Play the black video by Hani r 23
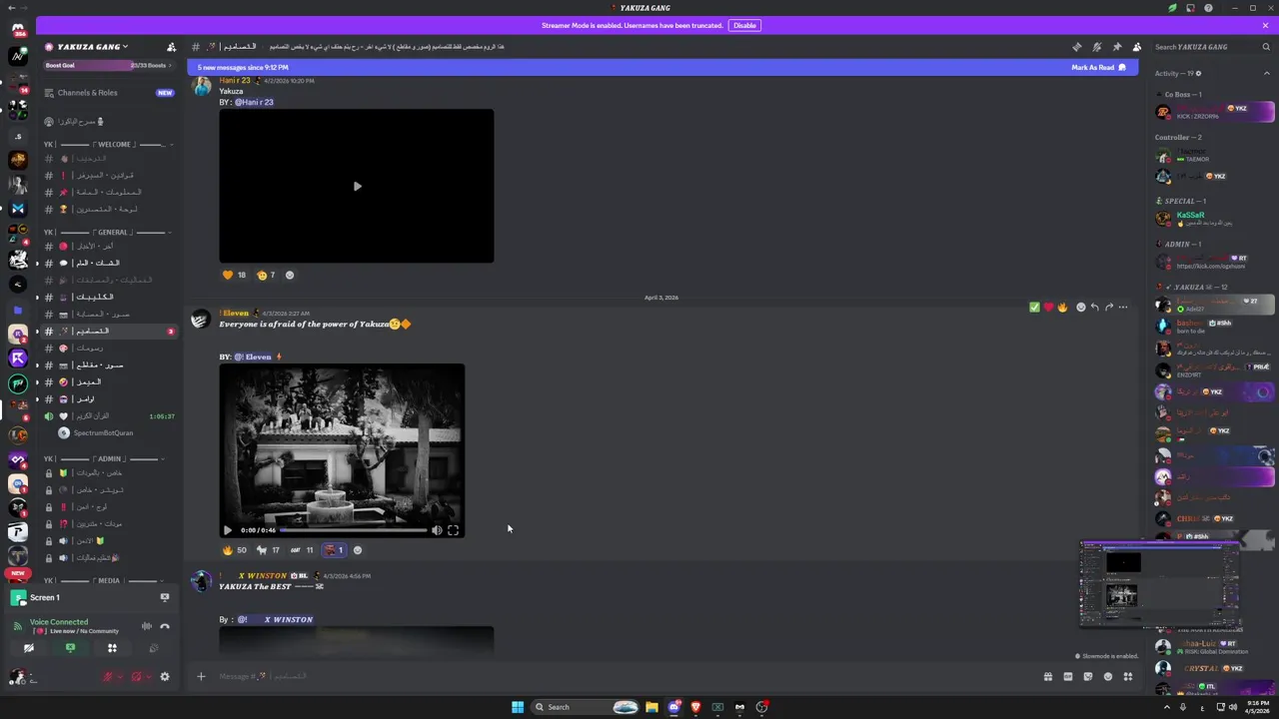The height and width of the screenshot is (719, 1279). point(357,187)
